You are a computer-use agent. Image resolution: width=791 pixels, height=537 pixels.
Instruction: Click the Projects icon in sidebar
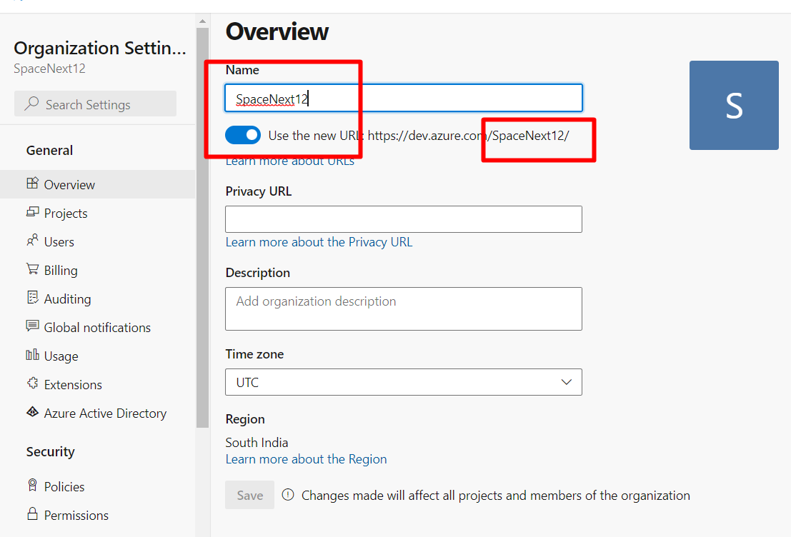coord(32,212)
